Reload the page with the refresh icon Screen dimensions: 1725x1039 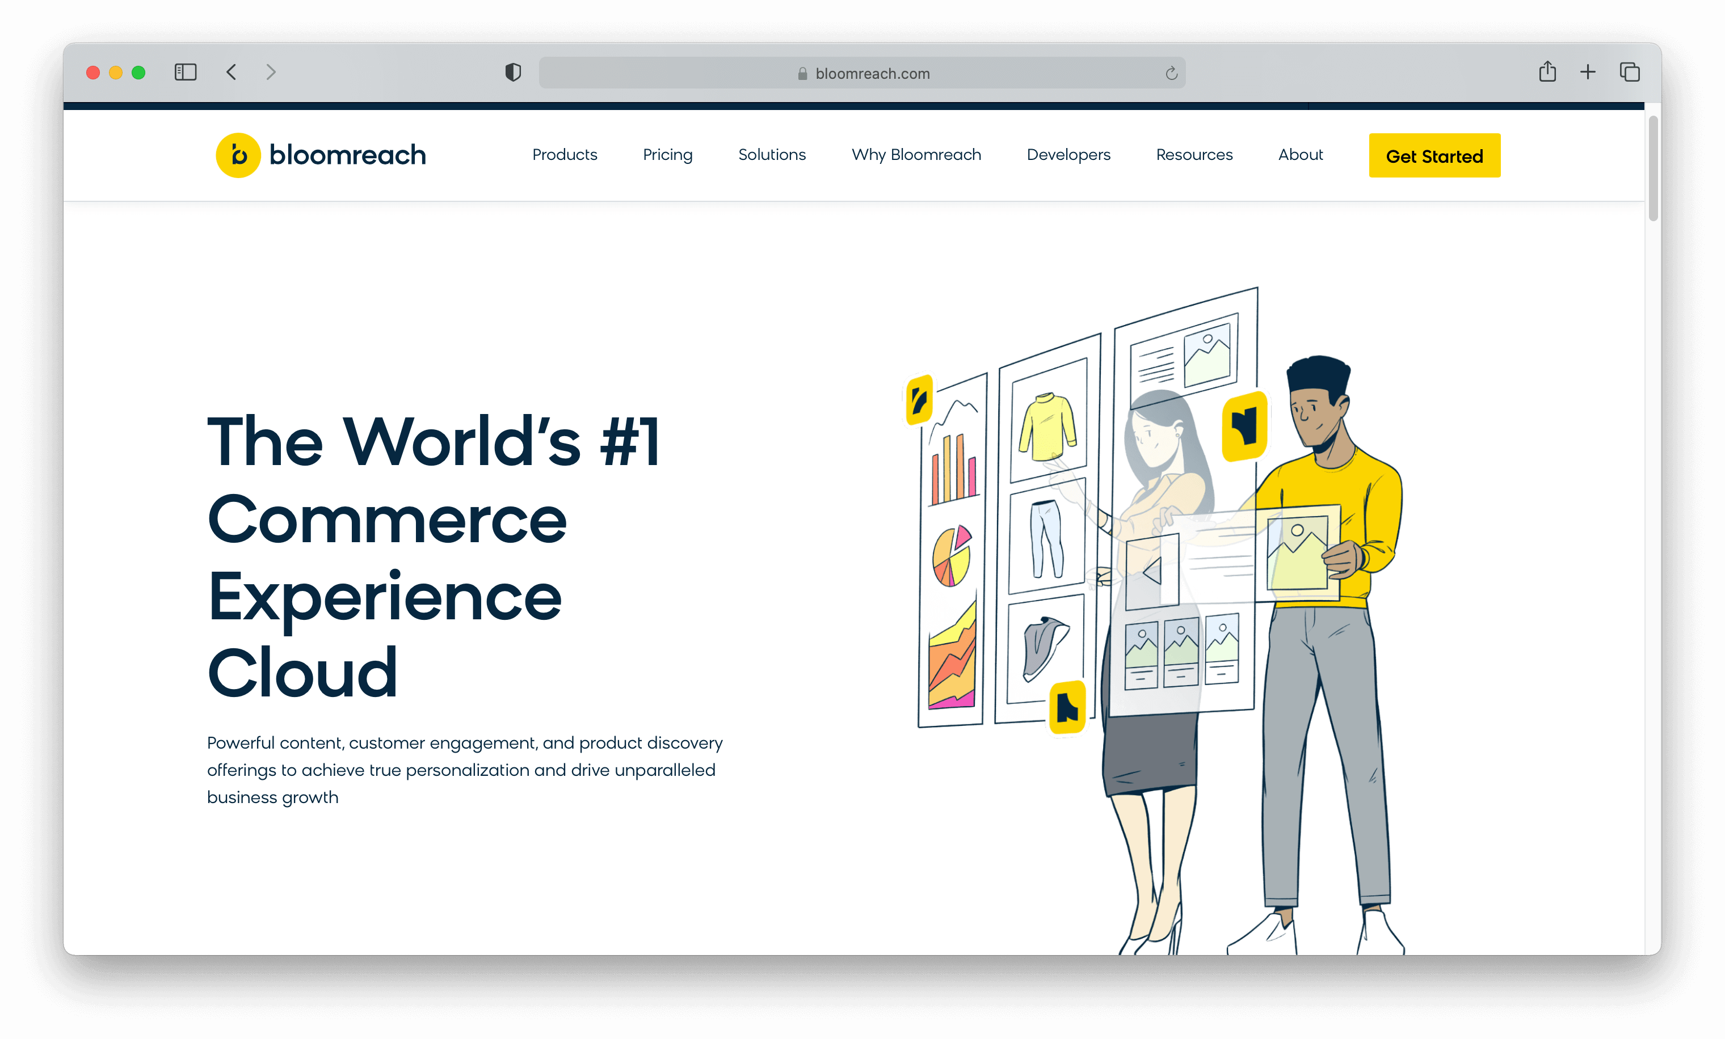1171,74
